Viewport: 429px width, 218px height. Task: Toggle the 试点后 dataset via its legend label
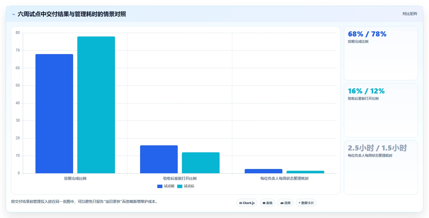pyautogui.click(x=189, y=186)
